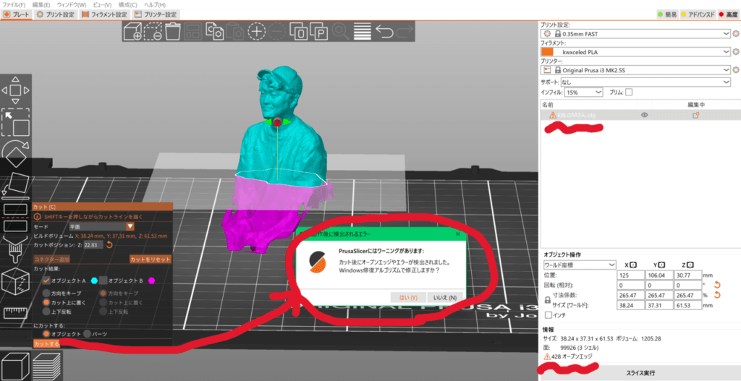This screenshot has height=381, width=741.
Task: Select 上下反転 for object A
Action: [x=46, y=311]
